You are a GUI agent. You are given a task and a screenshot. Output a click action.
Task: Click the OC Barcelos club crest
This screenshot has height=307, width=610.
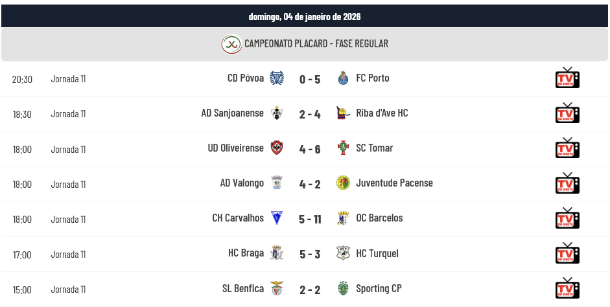344,218
